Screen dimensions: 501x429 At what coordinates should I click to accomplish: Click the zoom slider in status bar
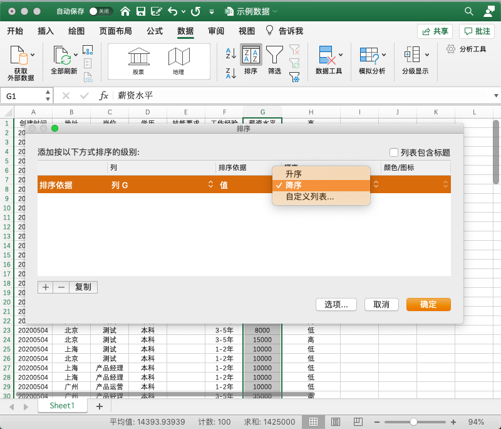click(413, 421)
